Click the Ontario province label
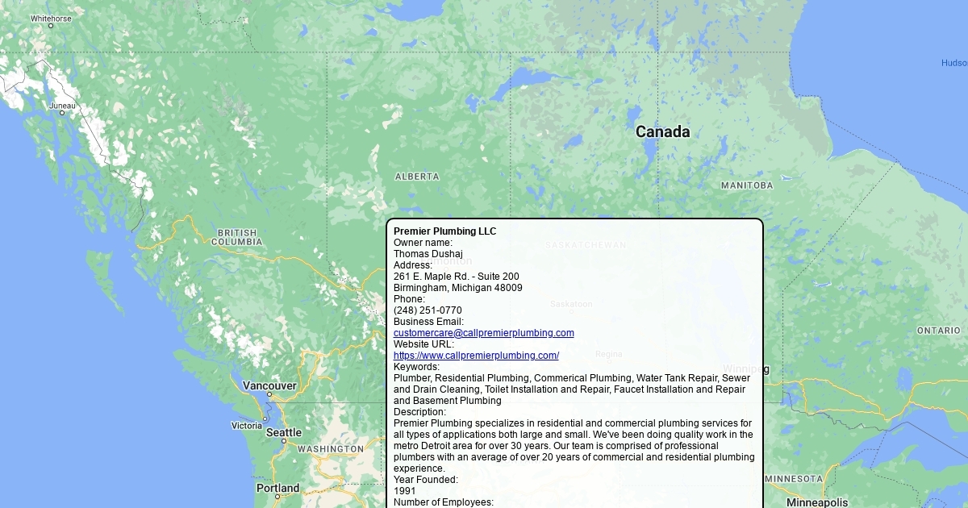 938,331
